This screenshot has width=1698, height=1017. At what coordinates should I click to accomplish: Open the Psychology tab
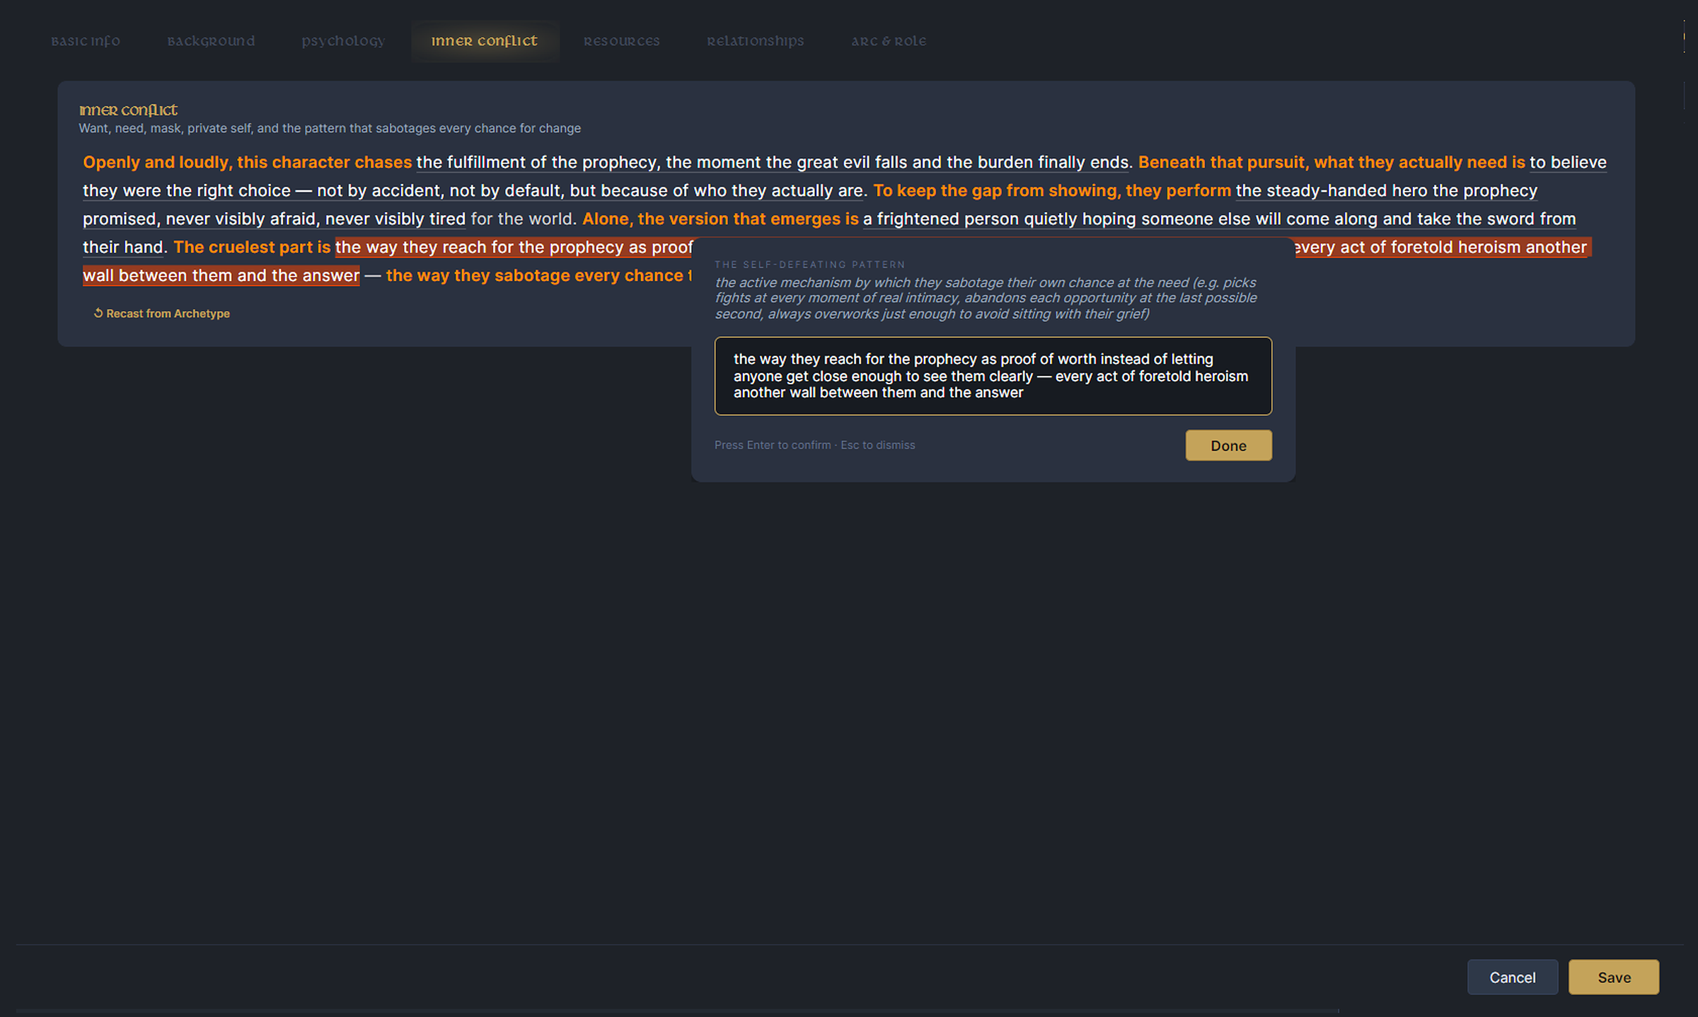(343, 41)
